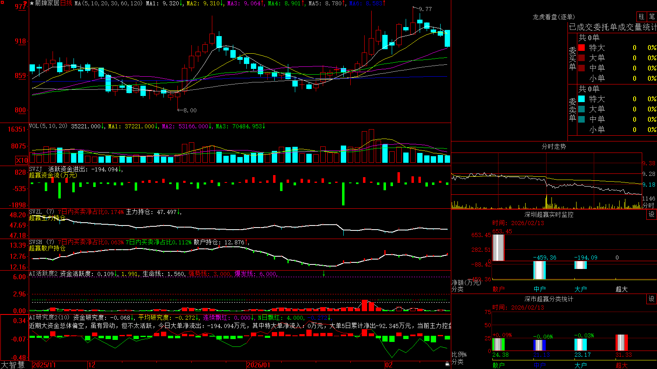Click the 超赢散户持仓 label

47,248
